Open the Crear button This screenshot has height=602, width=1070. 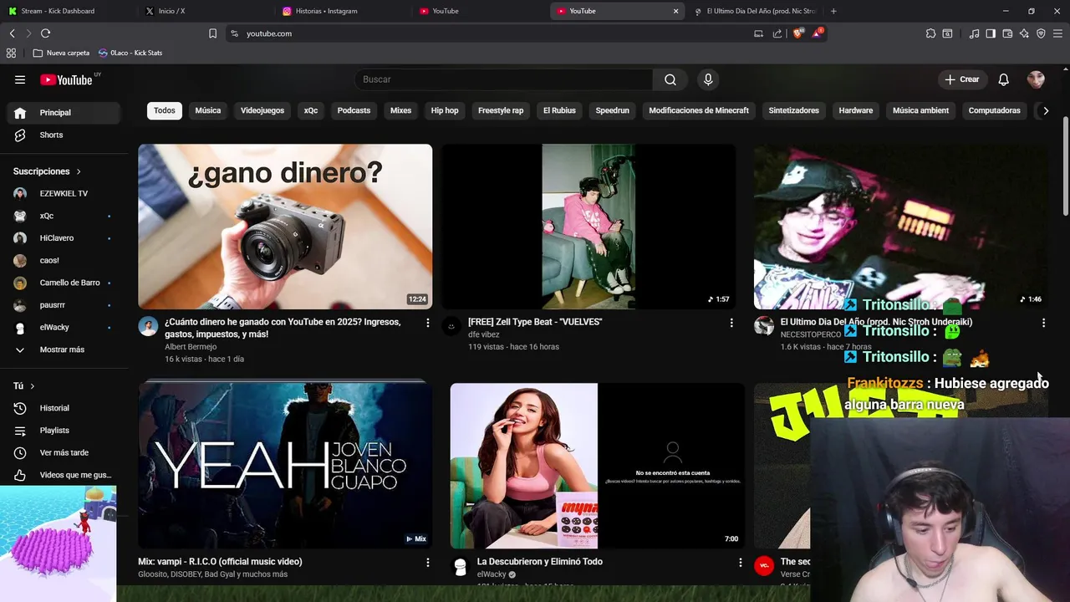[x=962, y=79]
